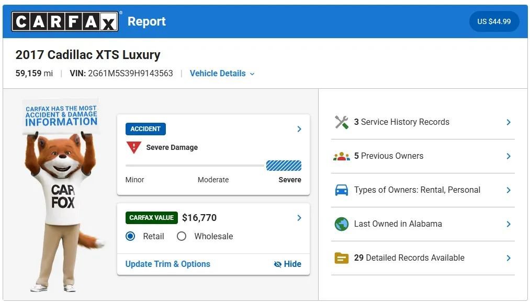Viewport: 530px width, 304px height.
Task: Click the 59,159 mi mileage text
Action: tap(34, 73)
